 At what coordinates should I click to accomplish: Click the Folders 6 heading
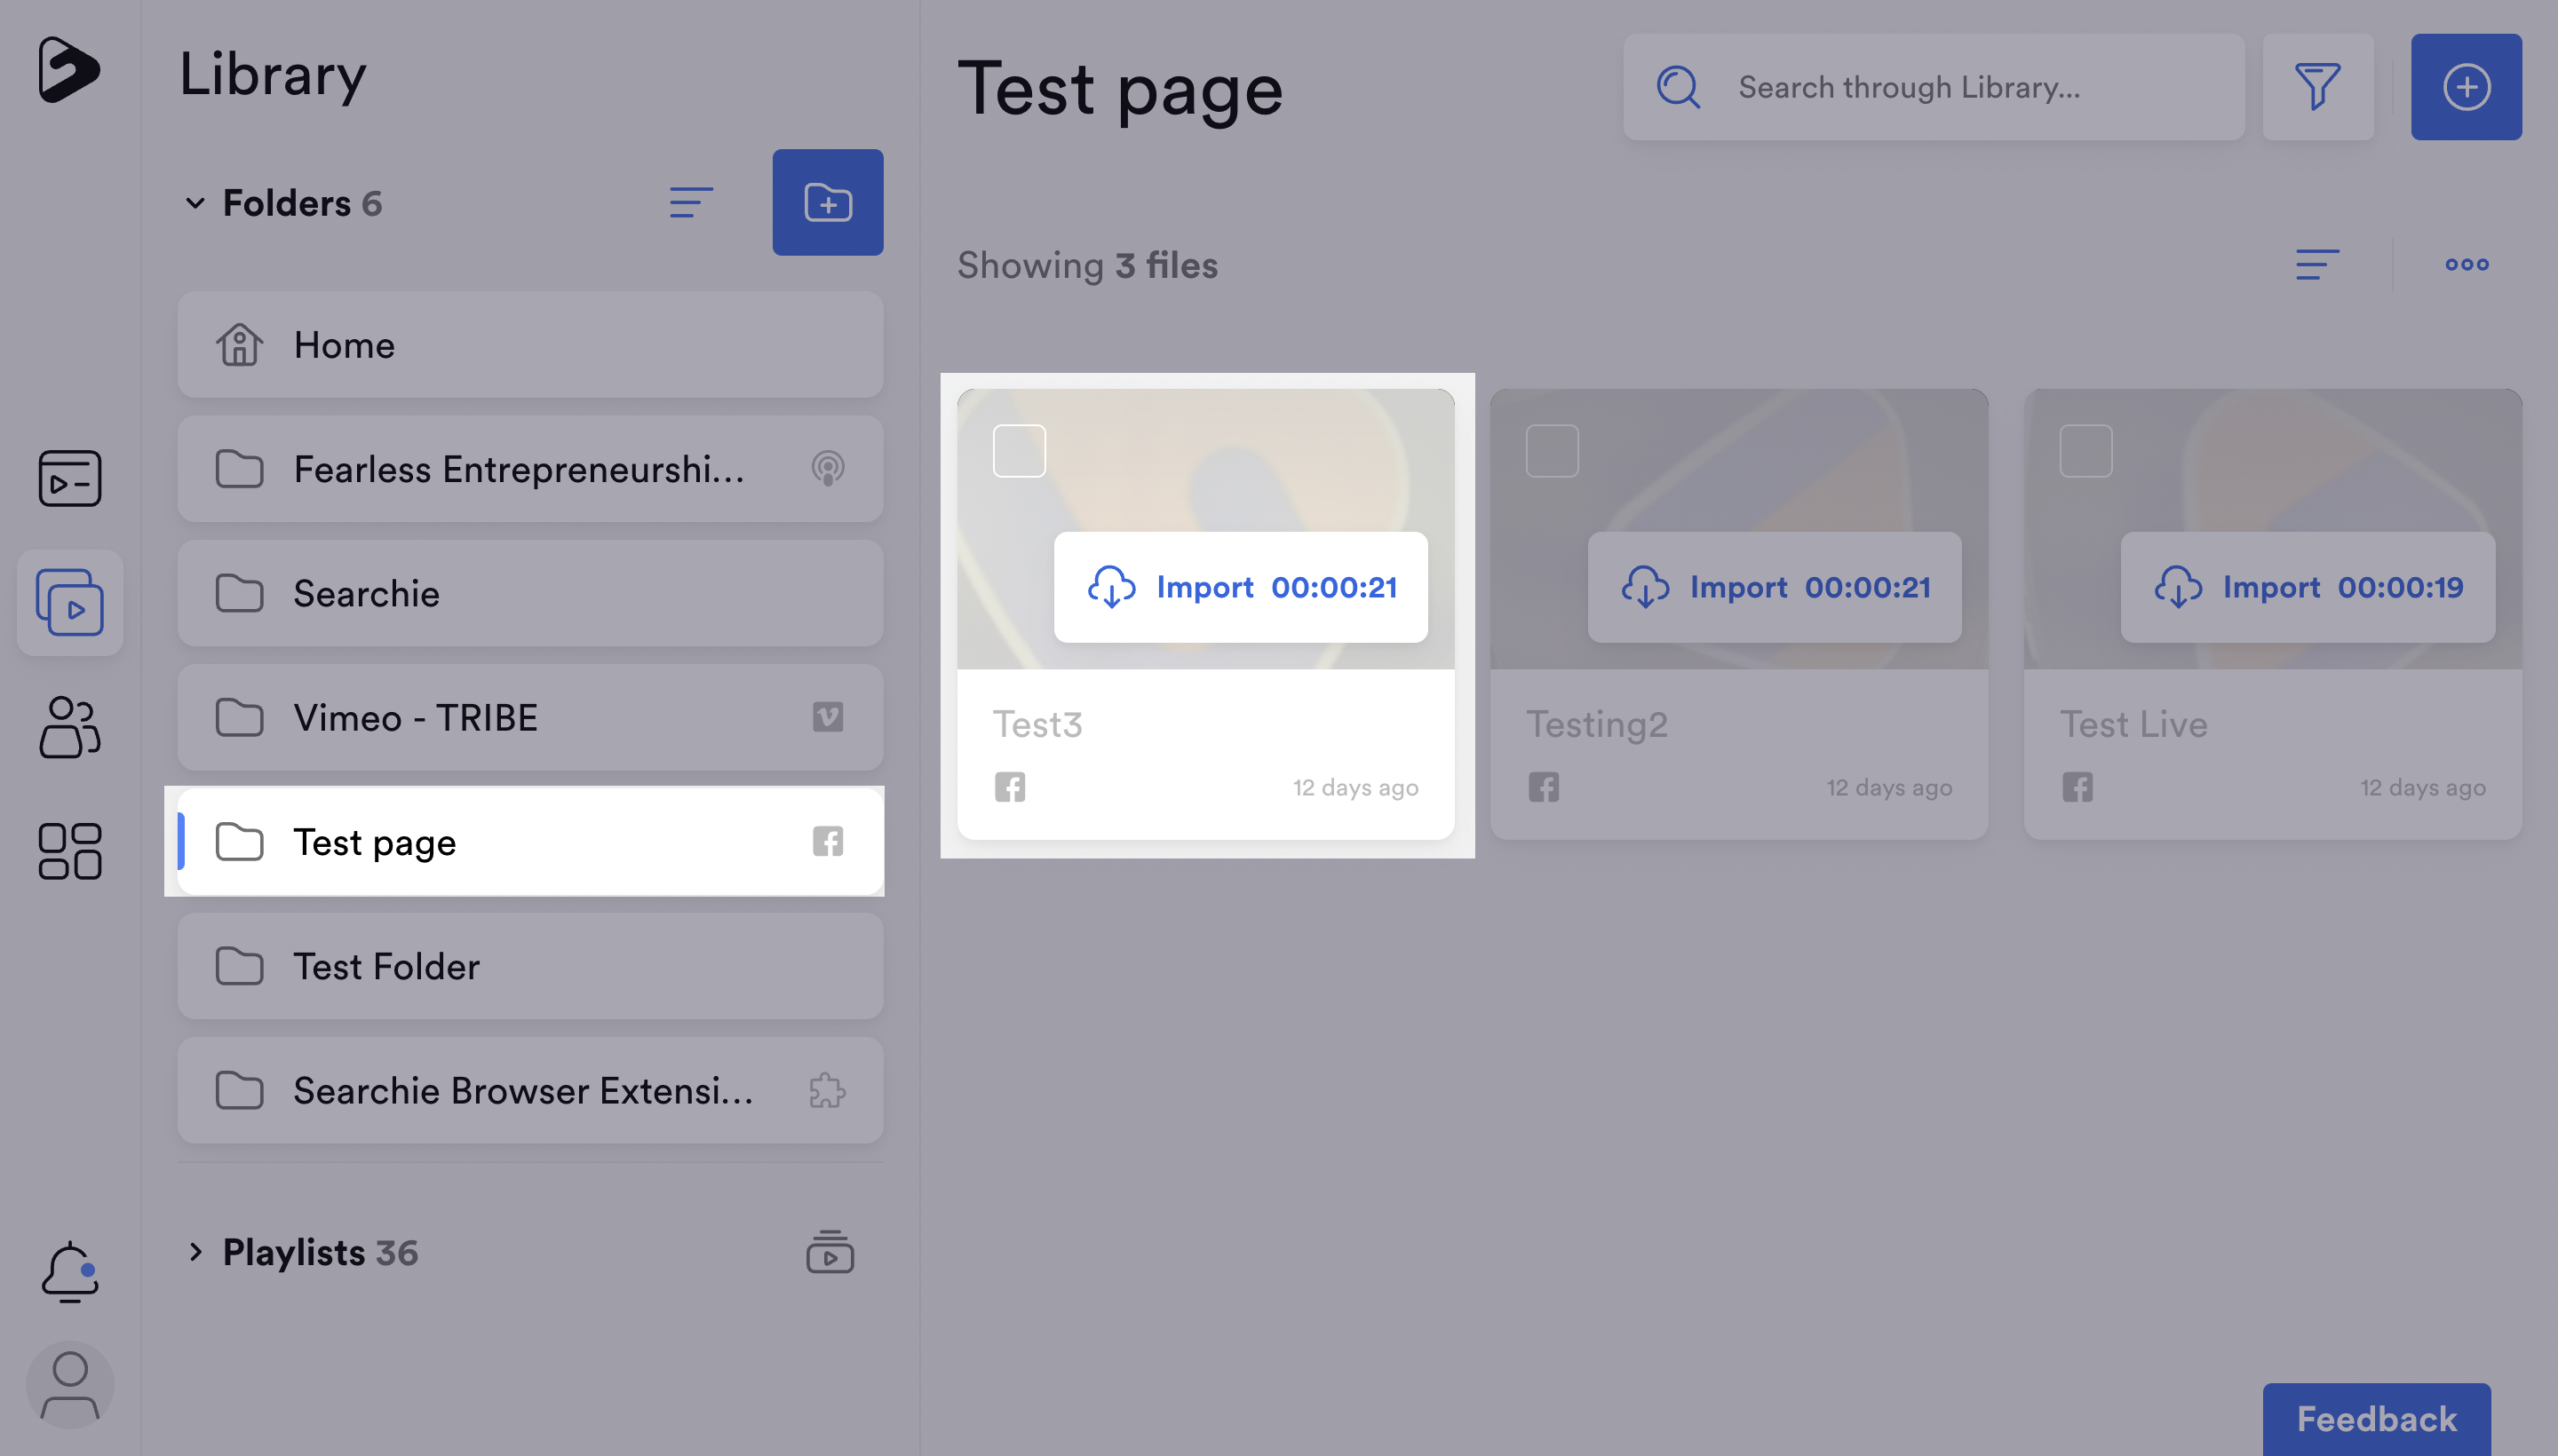302,203
